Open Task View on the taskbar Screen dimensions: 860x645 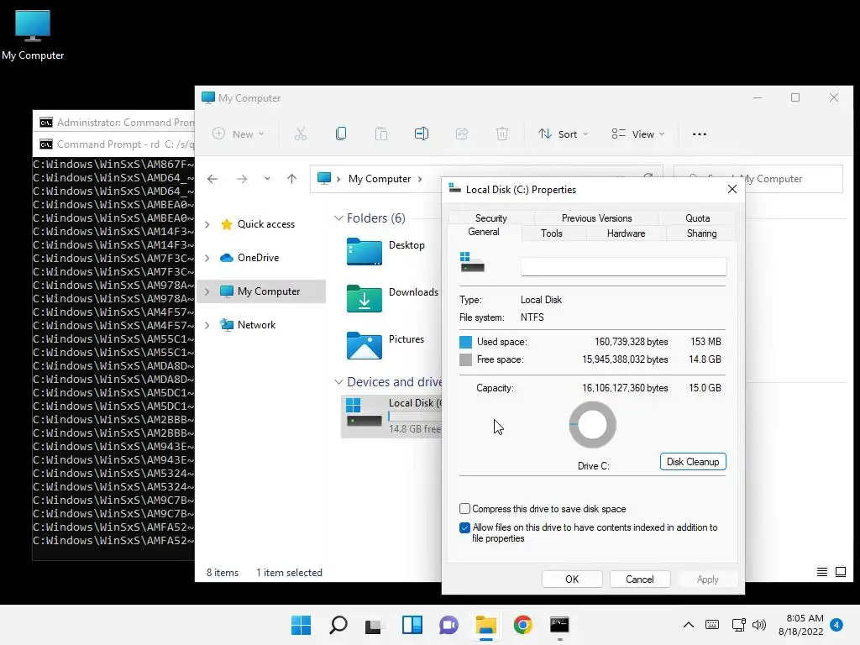coord(374,625)
